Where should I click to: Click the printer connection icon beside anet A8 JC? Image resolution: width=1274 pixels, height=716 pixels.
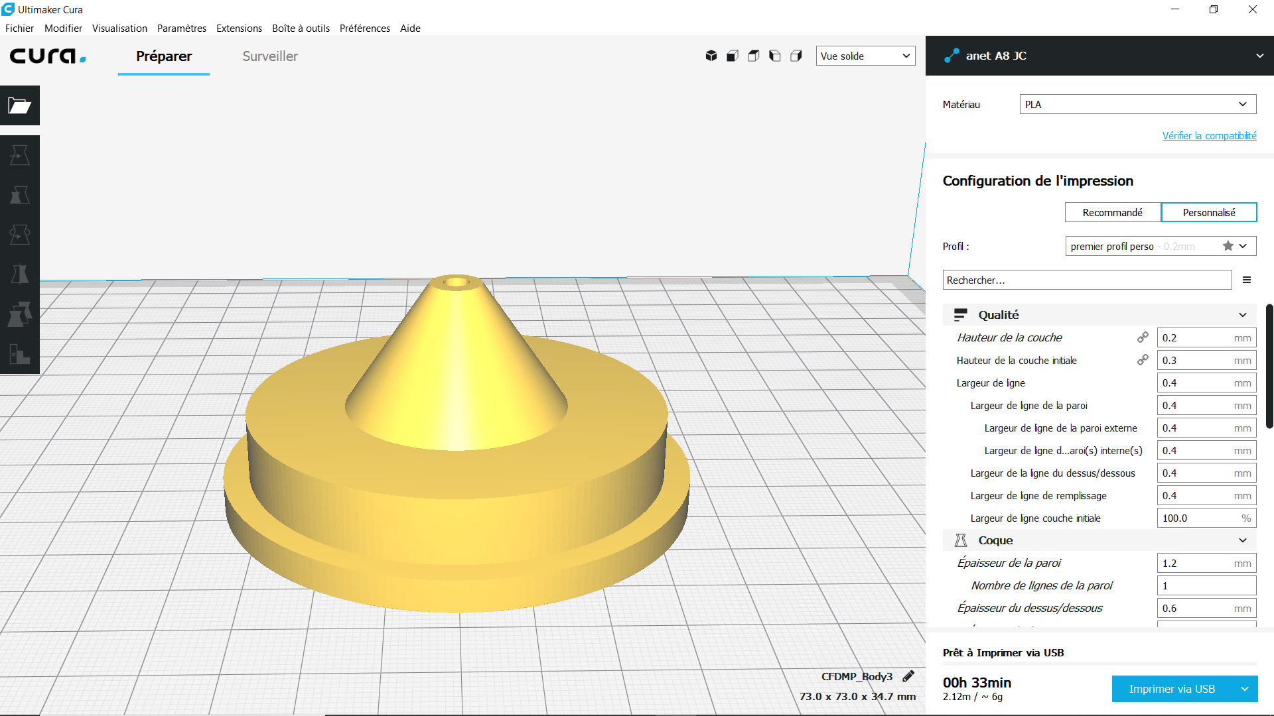(x=952, y=56)
